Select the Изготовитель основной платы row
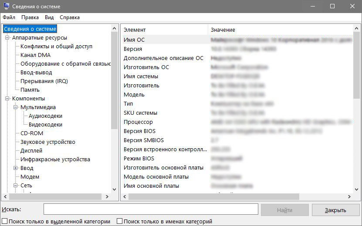 tap(237, 167)
